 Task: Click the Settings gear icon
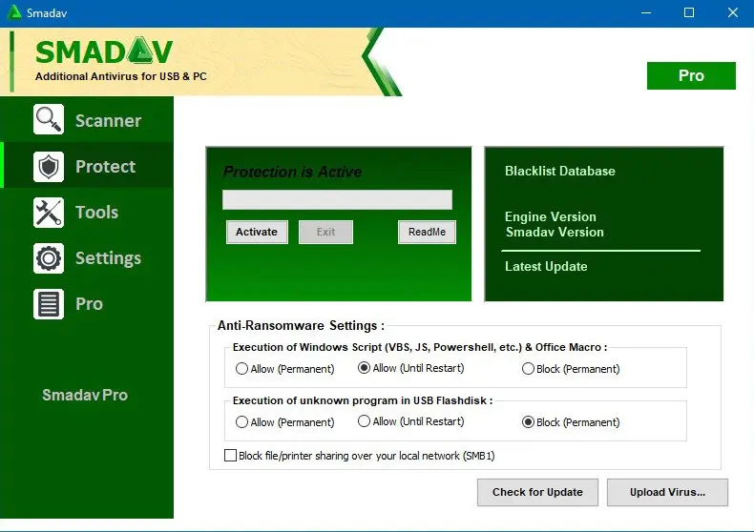[49, 258]
